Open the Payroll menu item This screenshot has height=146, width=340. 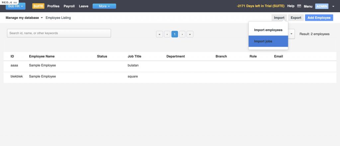pos(69,6)
